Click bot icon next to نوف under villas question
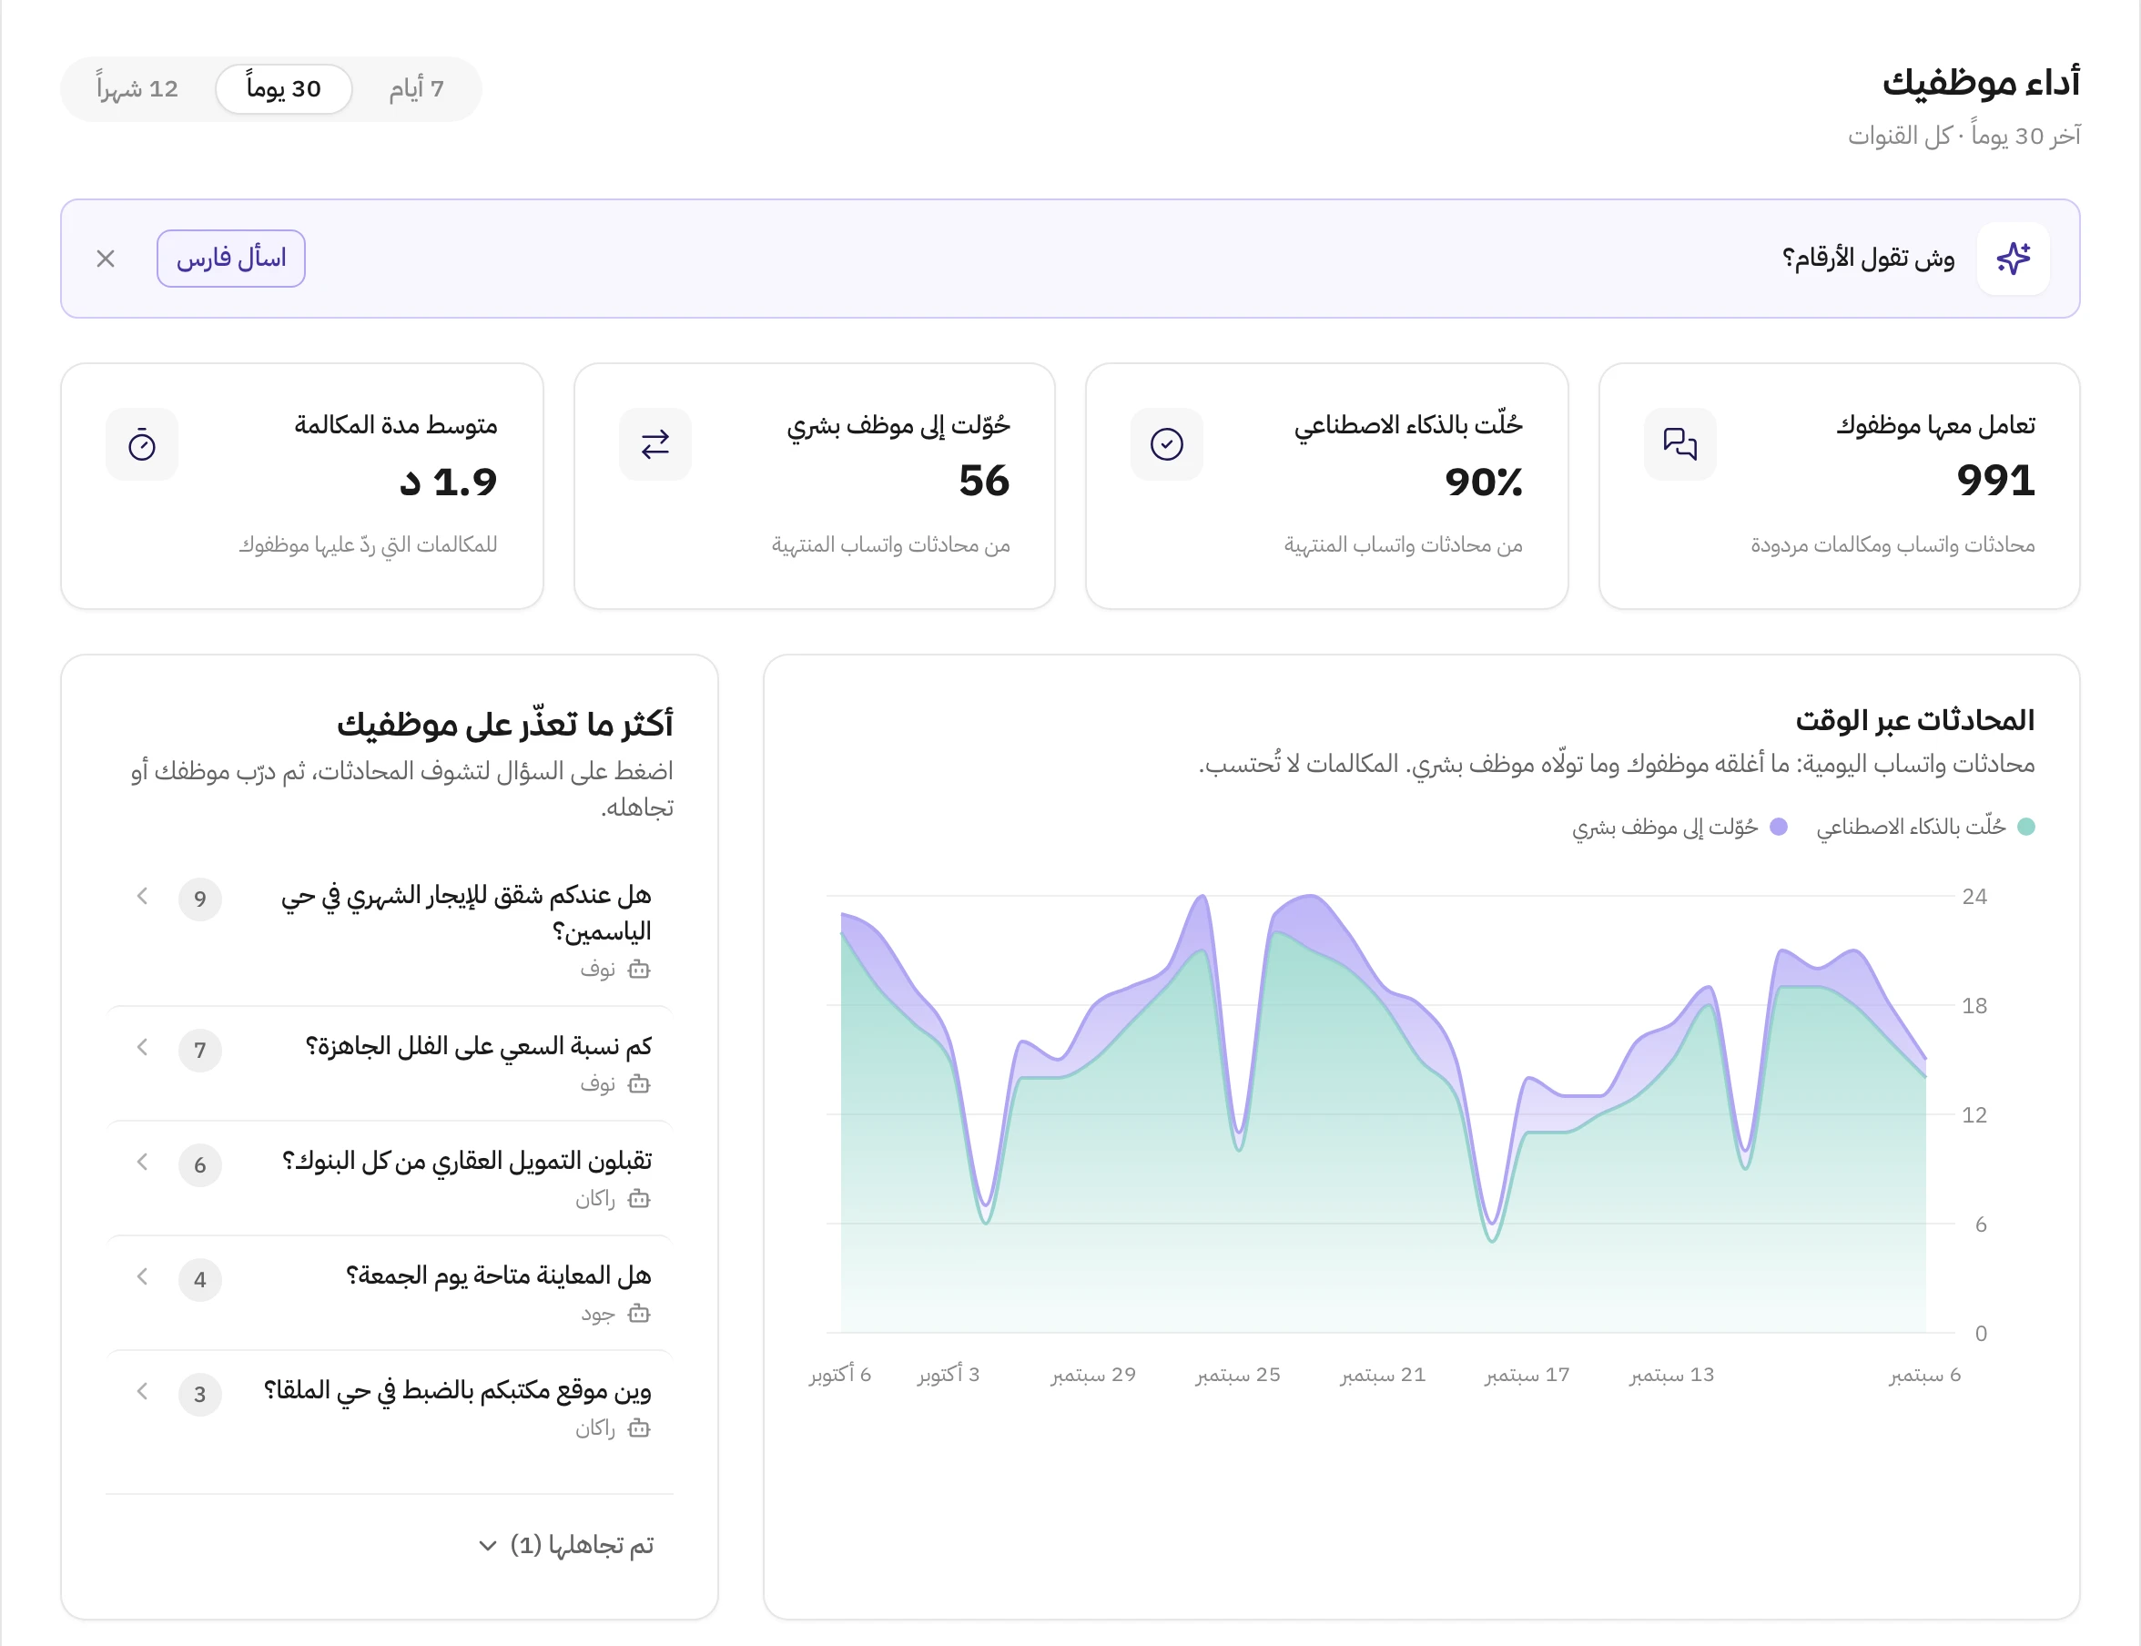The height and width of the screenshot is (1646, 2141). point(639,1083)
